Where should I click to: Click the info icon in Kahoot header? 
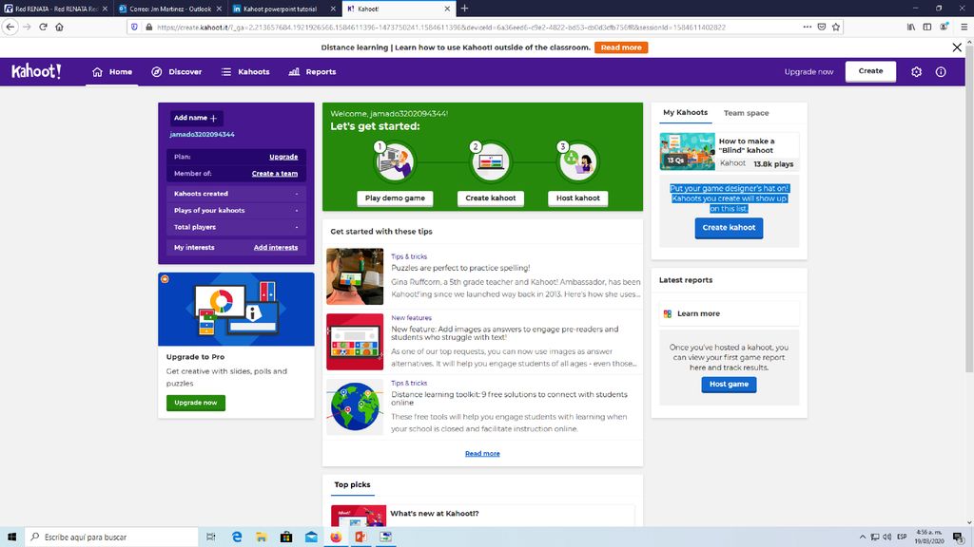point(941,72)
